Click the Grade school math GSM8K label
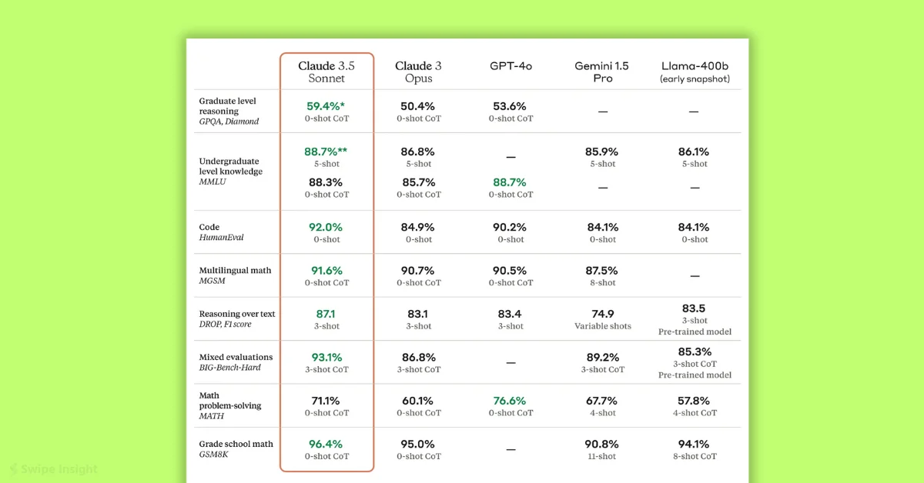Viewport: 924px width, 483px height. click(x=236, y=449)
